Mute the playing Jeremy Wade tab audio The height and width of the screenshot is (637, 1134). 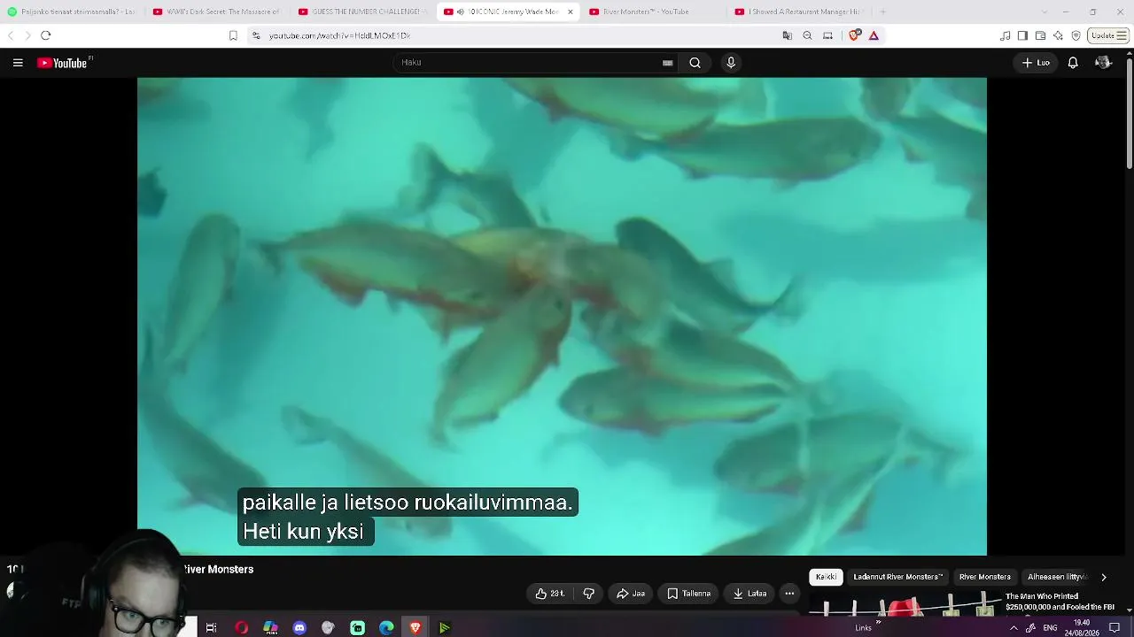(461, 12)
